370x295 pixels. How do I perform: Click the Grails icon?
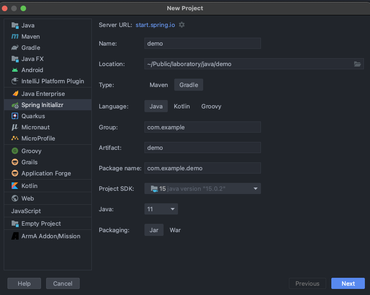[x=15, y=162]
